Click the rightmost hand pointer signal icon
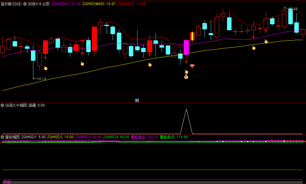306x184 pixels. pos(266,41)
